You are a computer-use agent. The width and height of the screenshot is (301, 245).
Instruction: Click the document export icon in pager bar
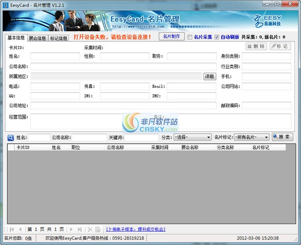pos(98,229)
